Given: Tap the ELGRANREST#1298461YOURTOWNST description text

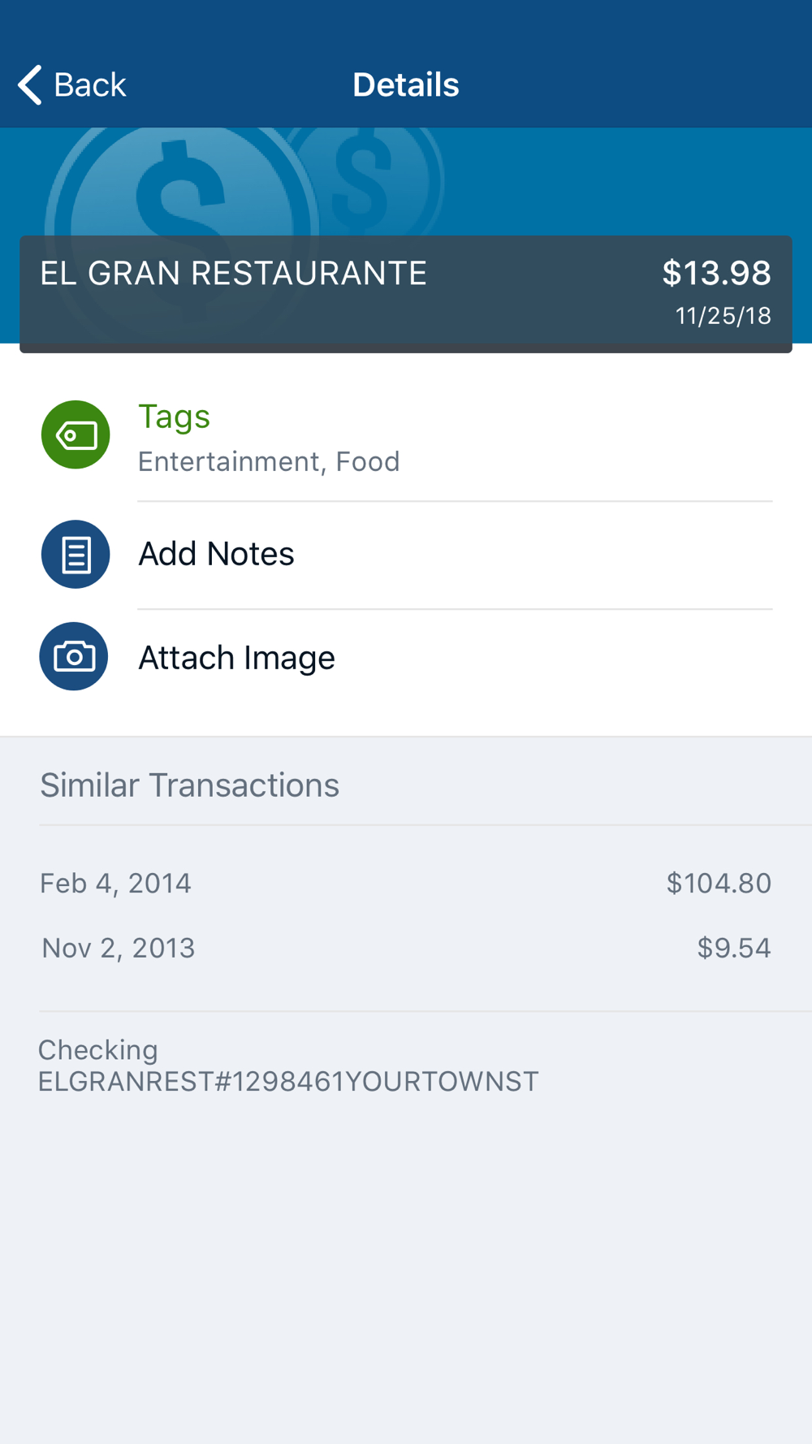Looking at the screenshot, I should click(288, 1082).
